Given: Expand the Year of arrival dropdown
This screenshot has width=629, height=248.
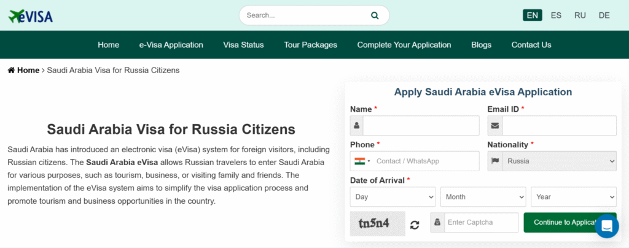Looking at the screenshot, I should coord(573,197).
